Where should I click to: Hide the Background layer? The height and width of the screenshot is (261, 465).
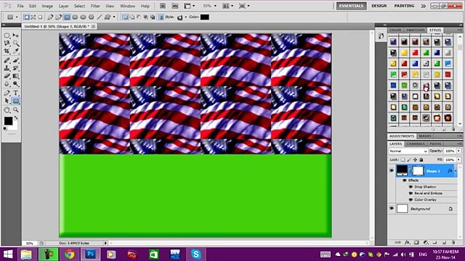[392, 208]
